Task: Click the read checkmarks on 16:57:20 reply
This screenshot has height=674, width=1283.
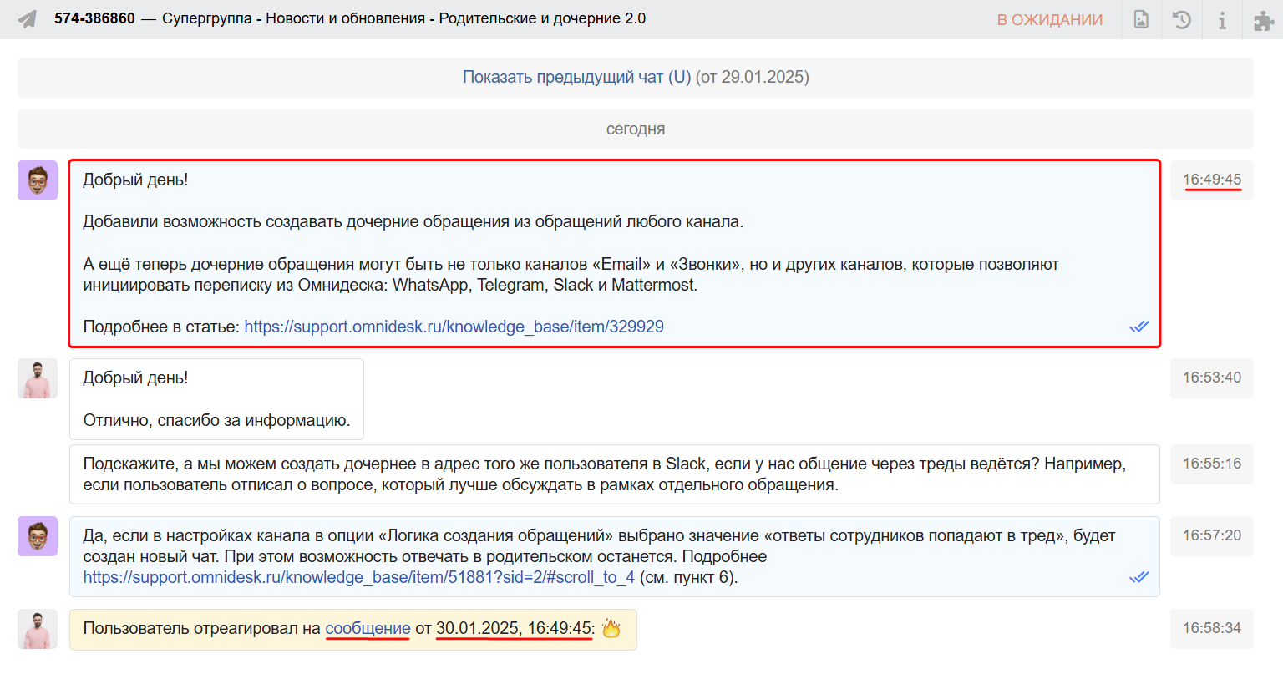Action: click(1139, 577)
